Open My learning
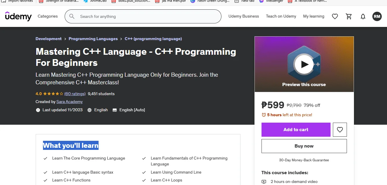This screenshot has height=185, width=387. (x=314, y=16)
